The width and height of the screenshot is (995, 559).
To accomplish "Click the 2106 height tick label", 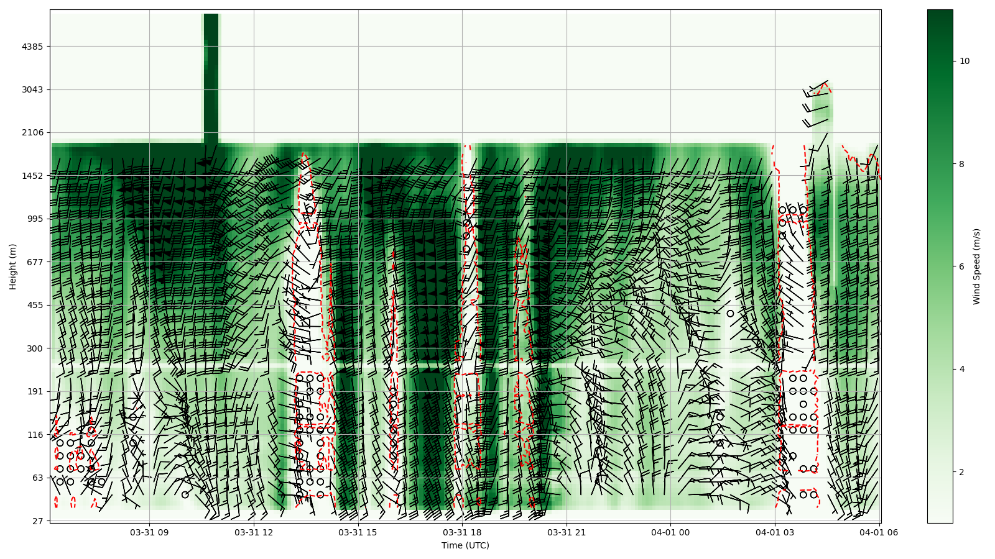I will [x=32, y=132].
